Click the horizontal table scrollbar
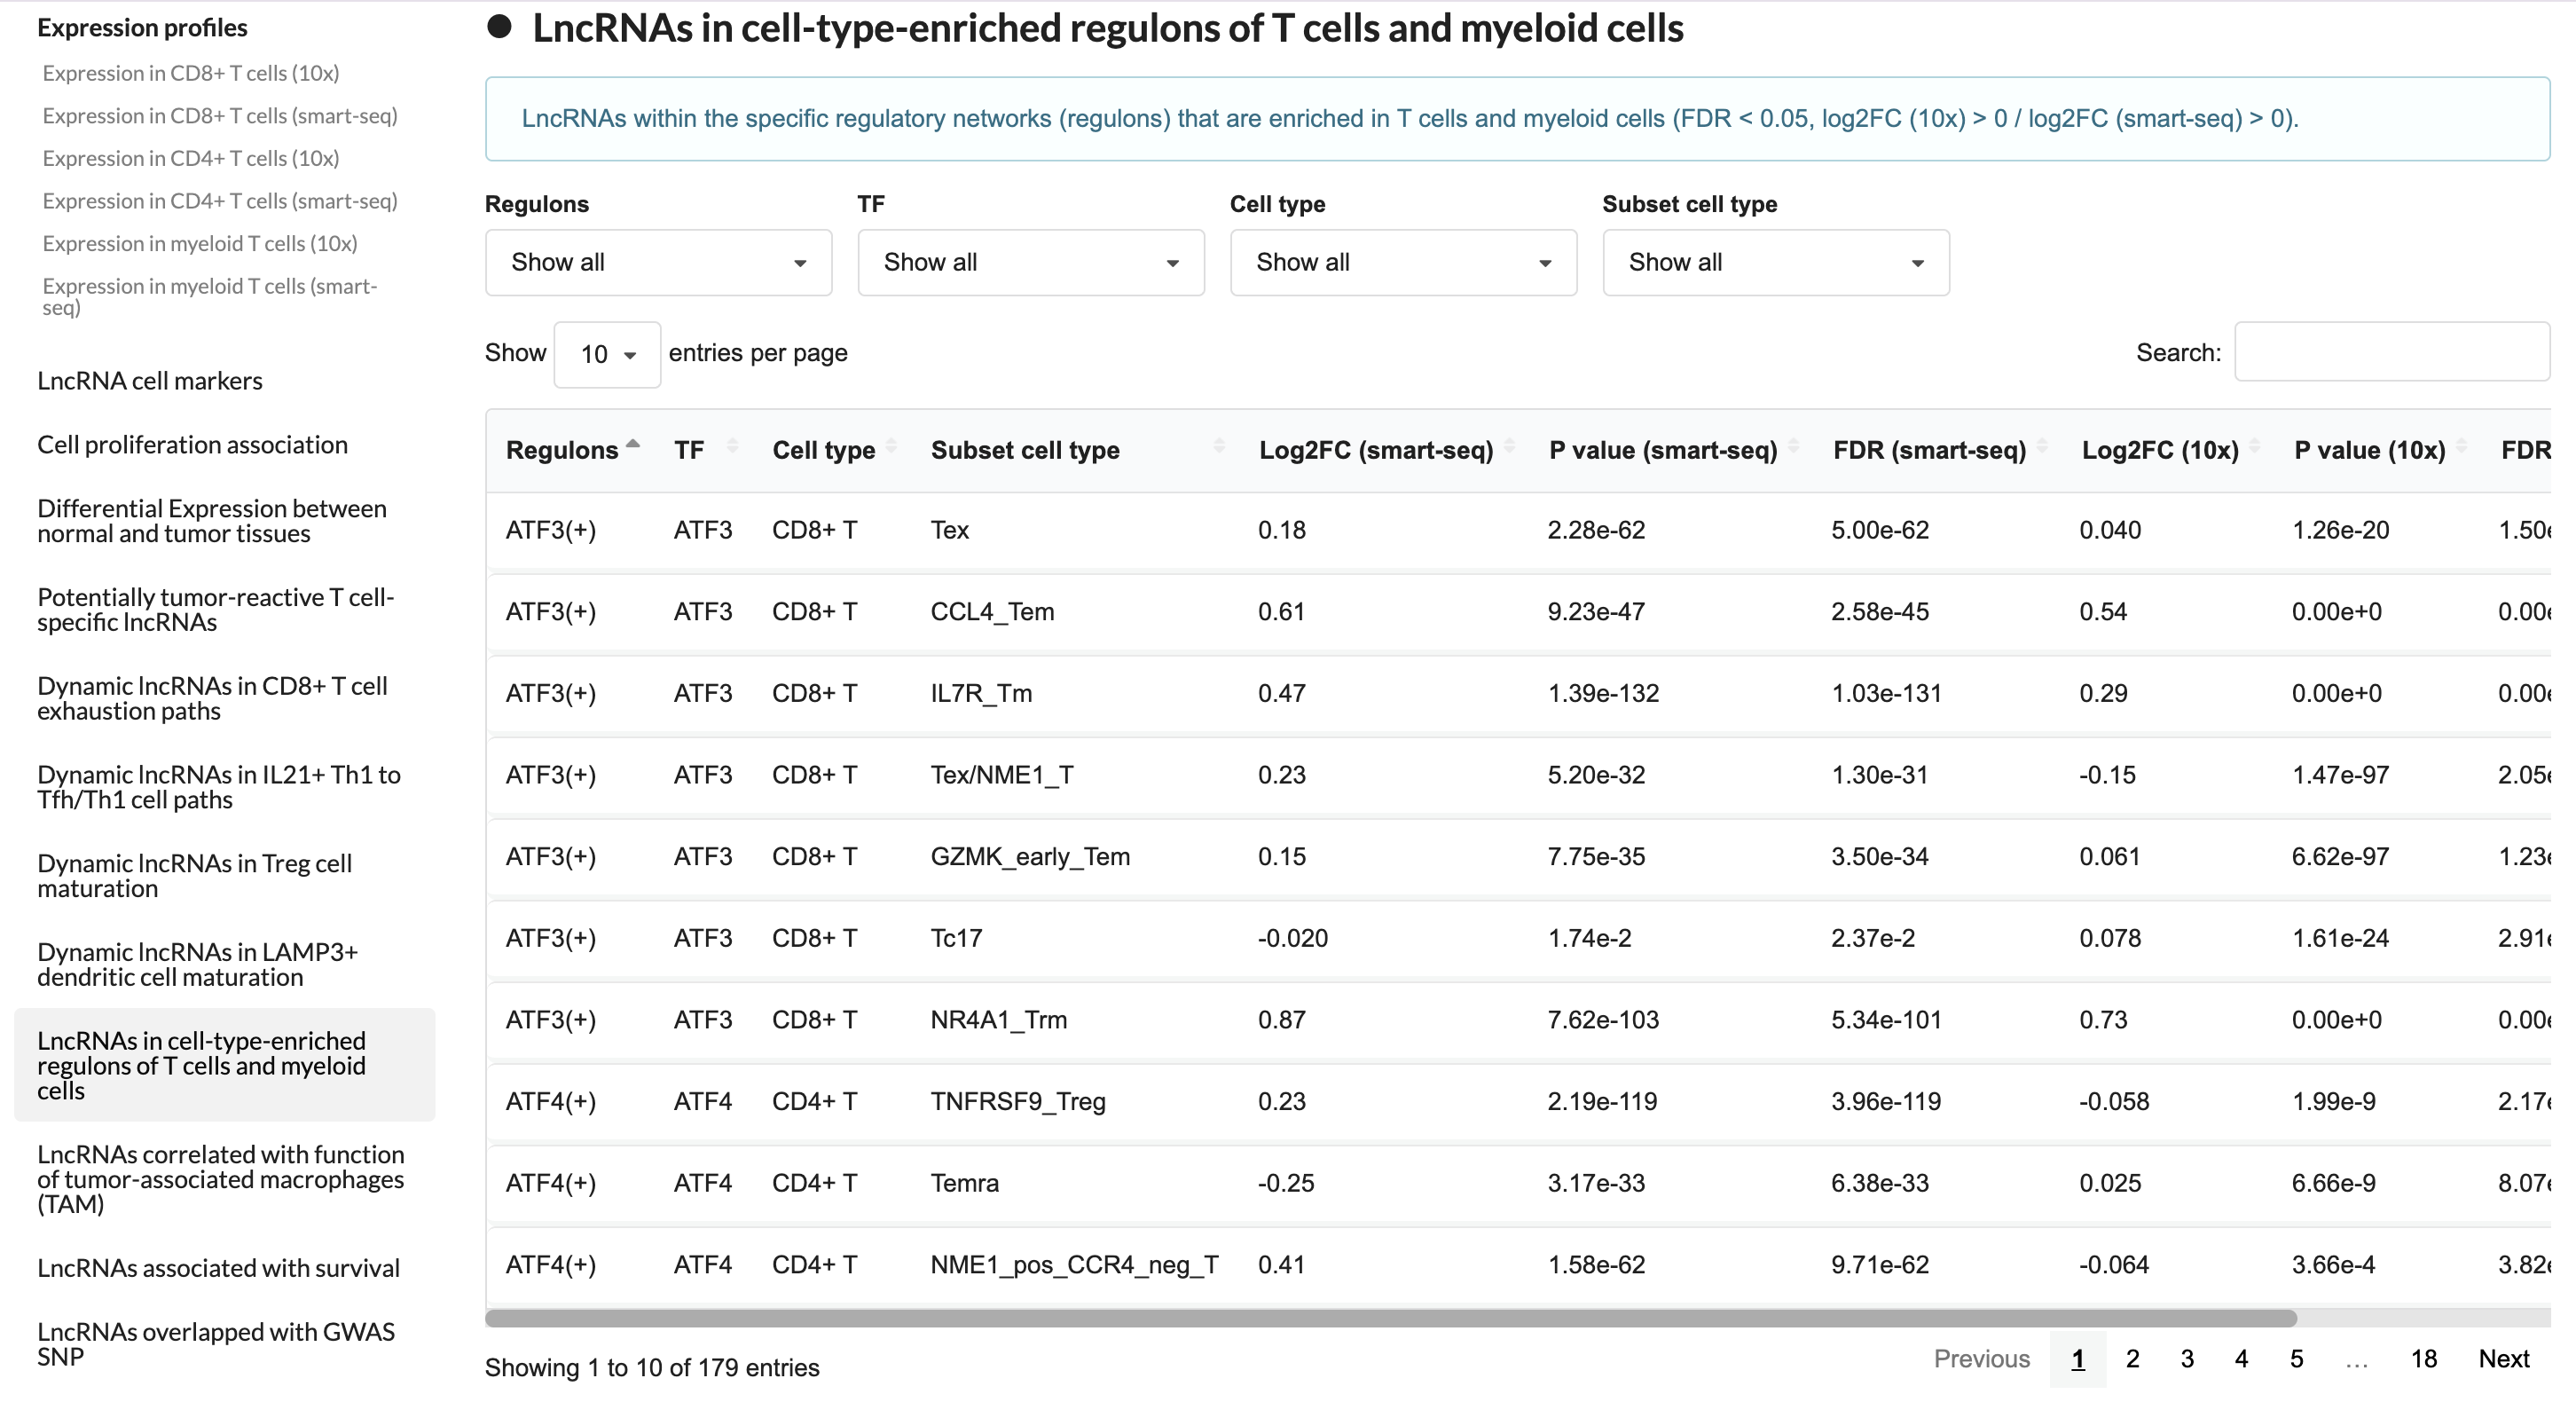 coord(1390,1318)
